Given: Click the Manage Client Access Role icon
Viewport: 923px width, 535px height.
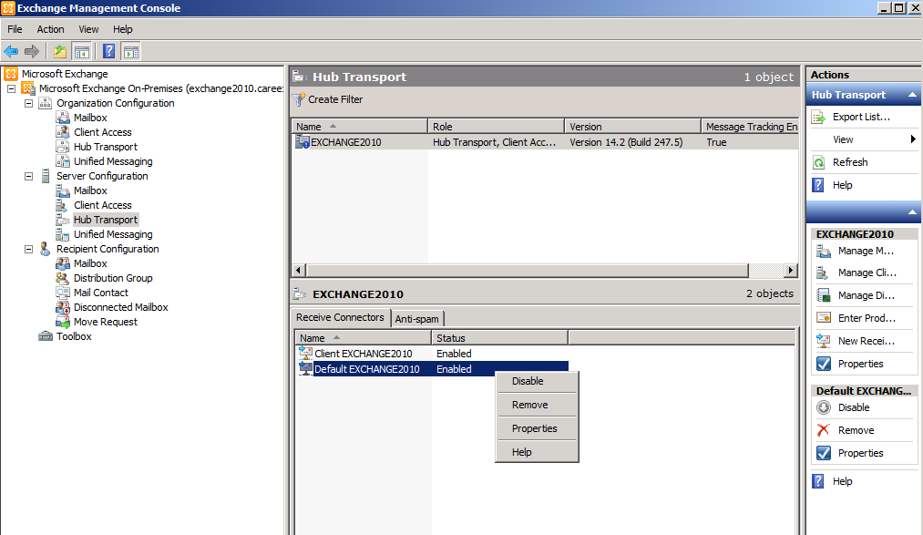Looking at the screenshot, I should tap(824, 273).
